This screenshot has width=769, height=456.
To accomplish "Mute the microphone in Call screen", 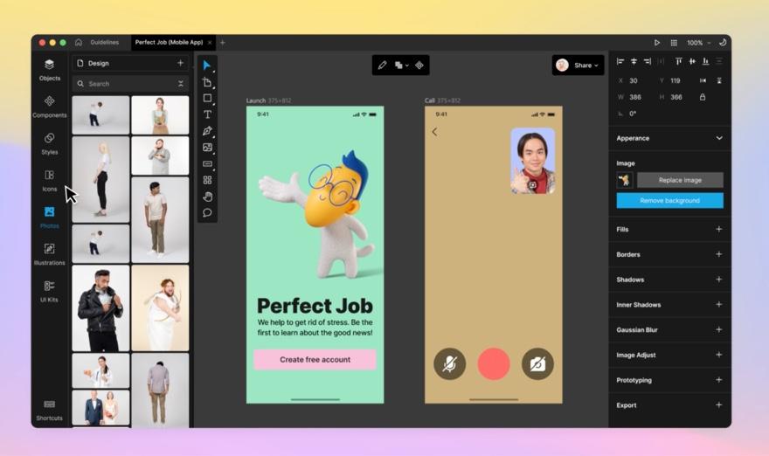I will 450,363.
